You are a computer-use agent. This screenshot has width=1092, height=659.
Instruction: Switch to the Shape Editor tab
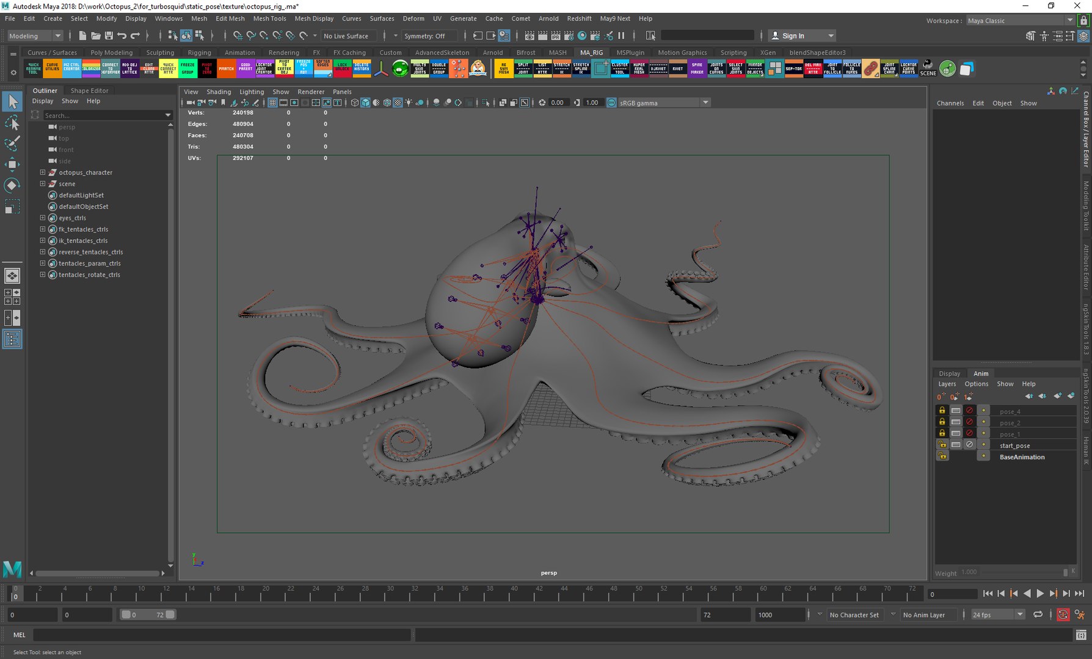tap(89, 90)
